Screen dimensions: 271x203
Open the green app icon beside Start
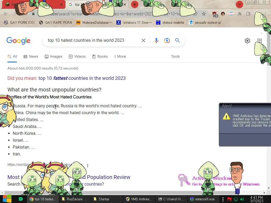point(21,199)
